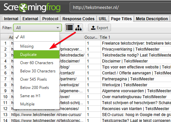This screenshot has width=171, height=122.
Task: Open the Response Codes tab
Action: (x=78, y=19)
